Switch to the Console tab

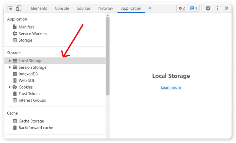pos(62,8)
